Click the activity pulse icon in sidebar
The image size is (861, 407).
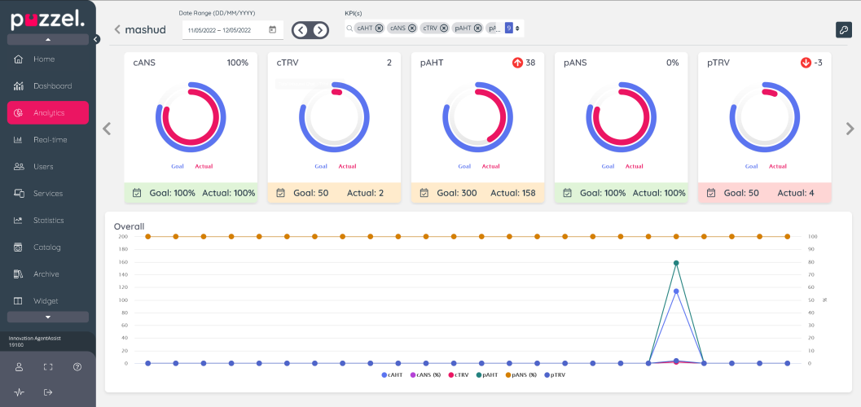(x=19, y=392)
